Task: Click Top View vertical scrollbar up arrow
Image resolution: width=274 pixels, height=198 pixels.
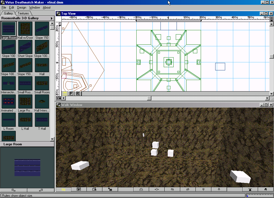Action: click(x=271, y=24)
